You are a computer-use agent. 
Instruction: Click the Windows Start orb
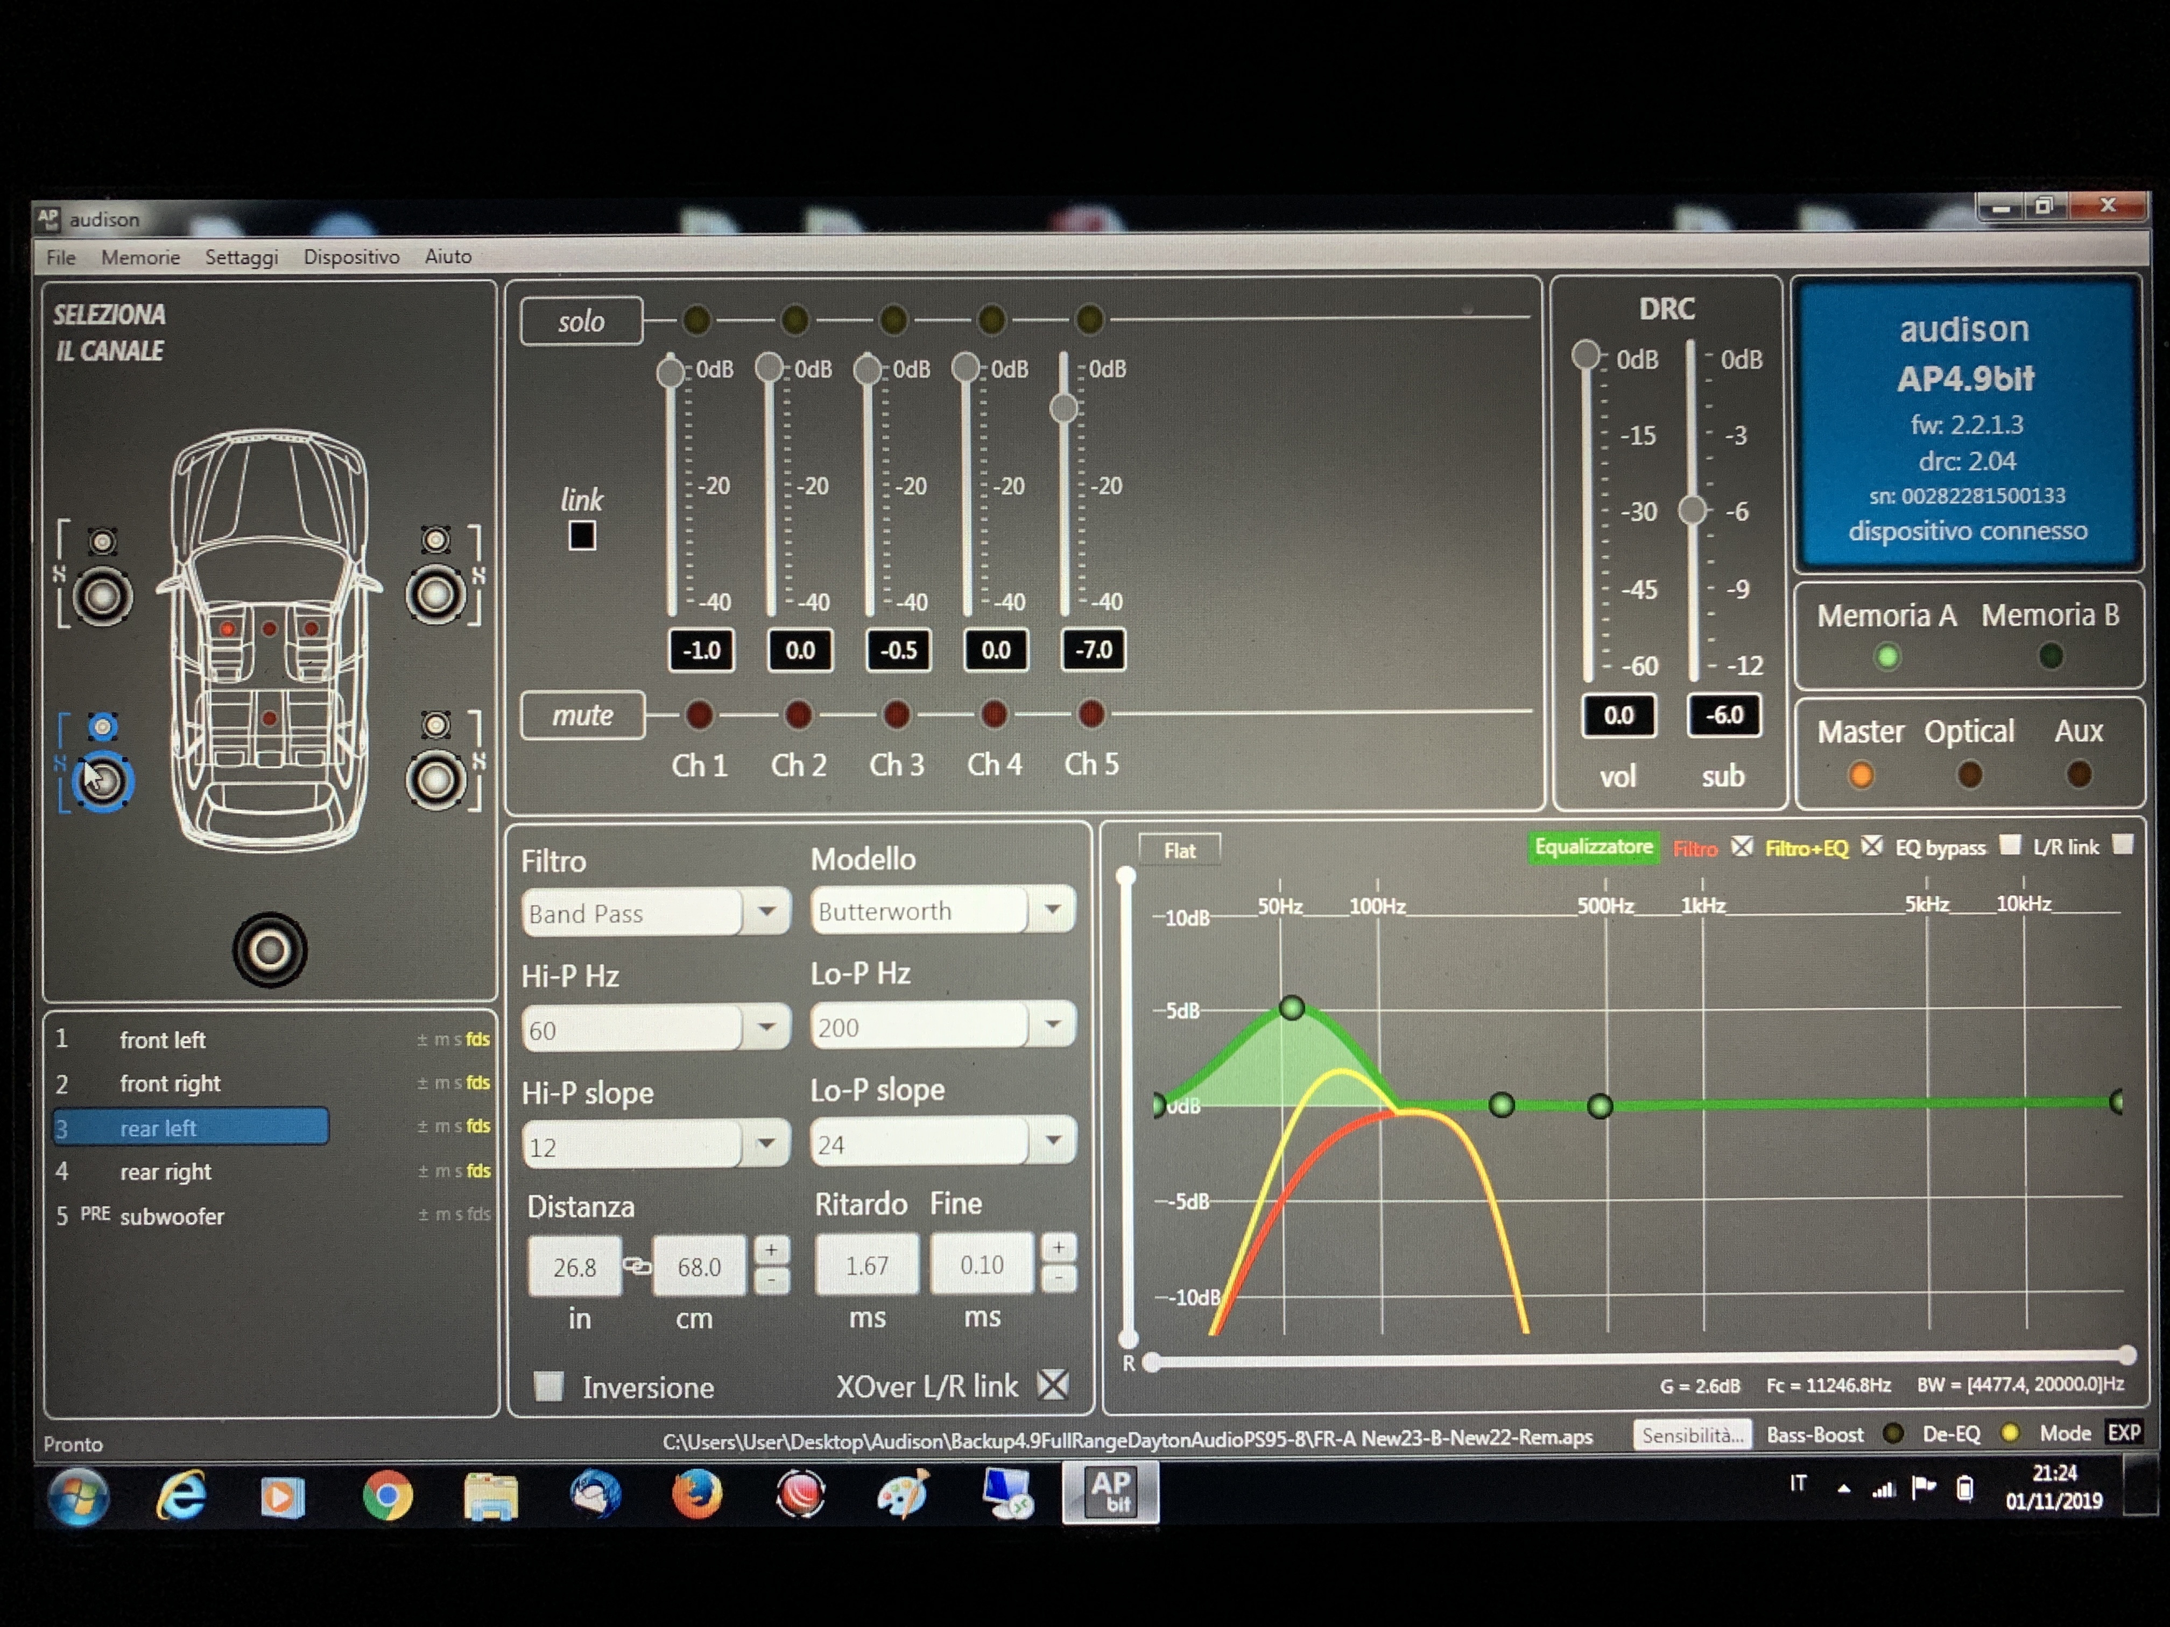77,1497
